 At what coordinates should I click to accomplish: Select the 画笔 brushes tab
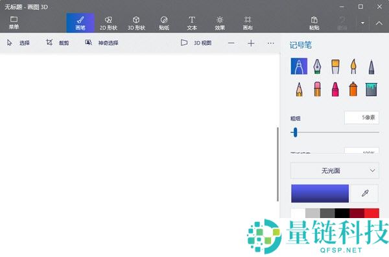(x=80, y=23)
